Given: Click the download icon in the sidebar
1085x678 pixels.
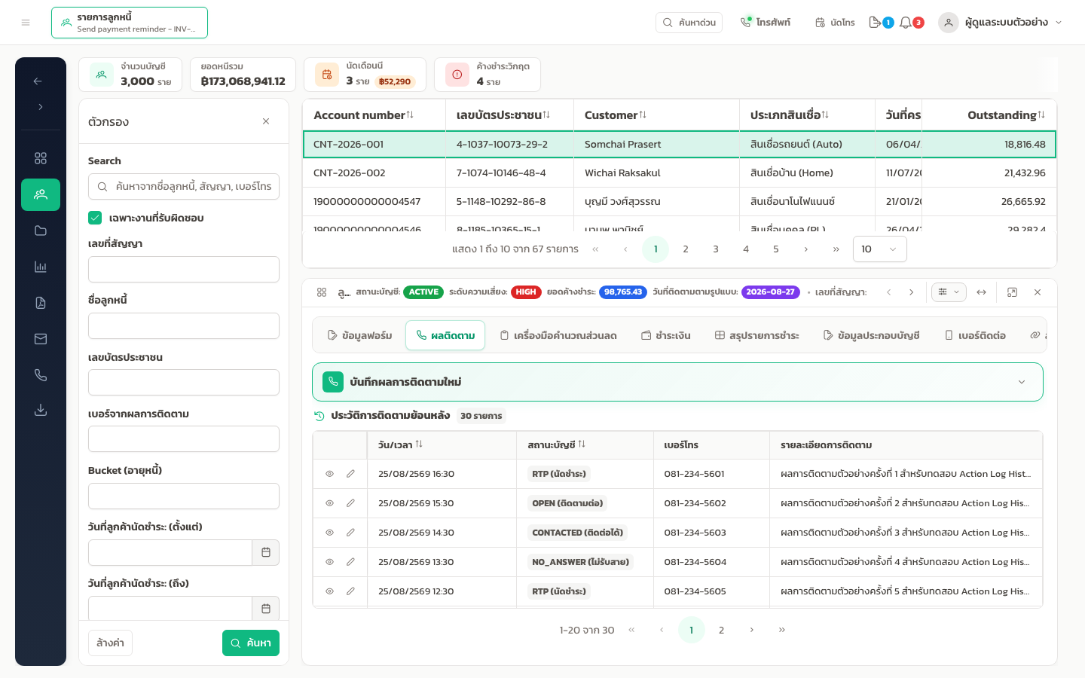Looking at the screenshot, I should [x=41, y=410].
